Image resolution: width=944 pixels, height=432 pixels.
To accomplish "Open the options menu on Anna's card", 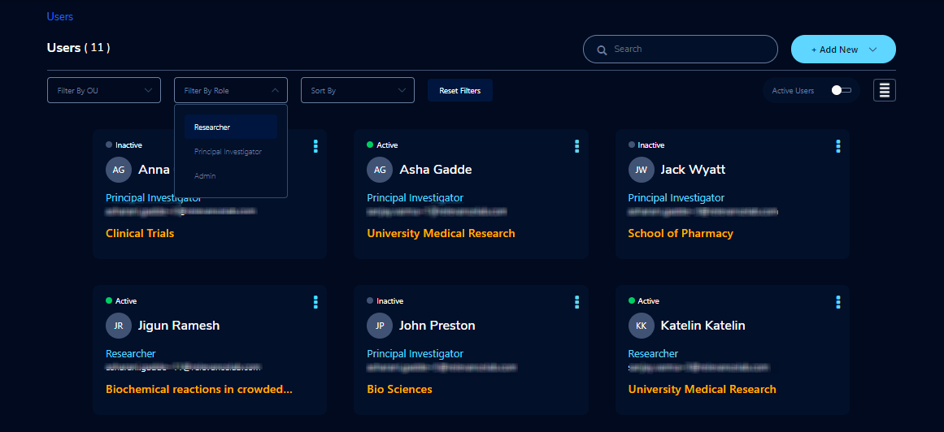I will coord(315,146).
